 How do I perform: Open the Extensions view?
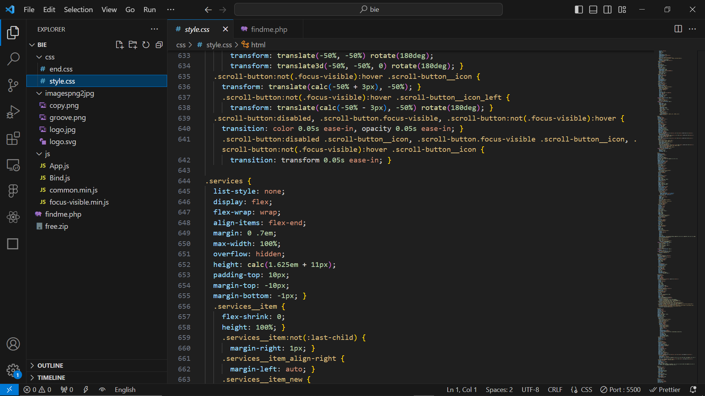[13, 139]
